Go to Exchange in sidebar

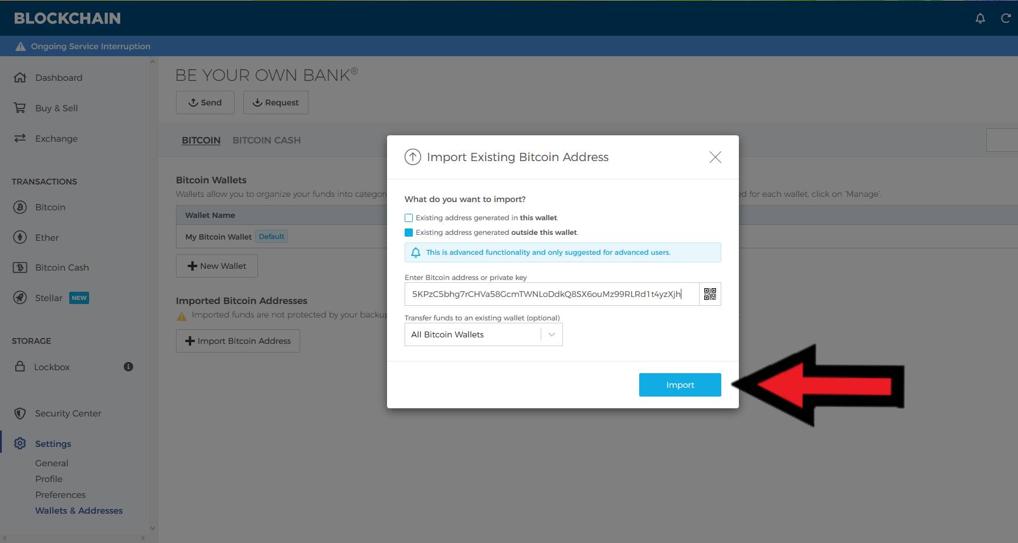pyautogui.click(x=56, y=138)
